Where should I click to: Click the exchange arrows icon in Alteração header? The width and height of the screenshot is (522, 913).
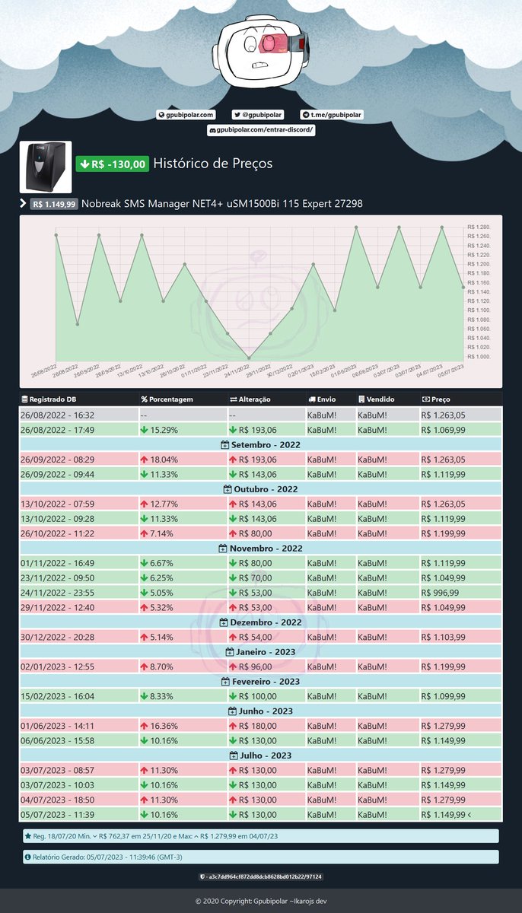pos(234,399)
